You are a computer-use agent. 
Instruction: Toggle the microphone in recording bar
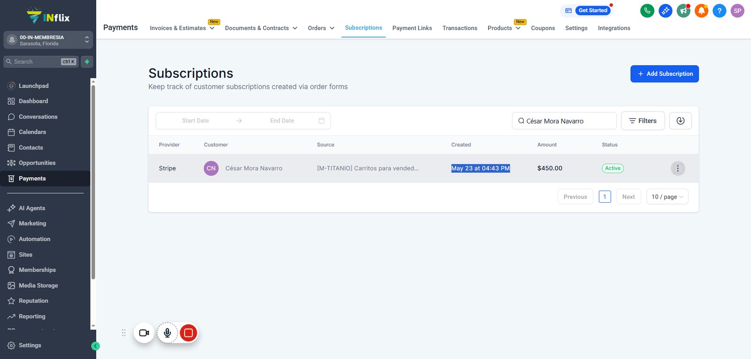[167, 333]
